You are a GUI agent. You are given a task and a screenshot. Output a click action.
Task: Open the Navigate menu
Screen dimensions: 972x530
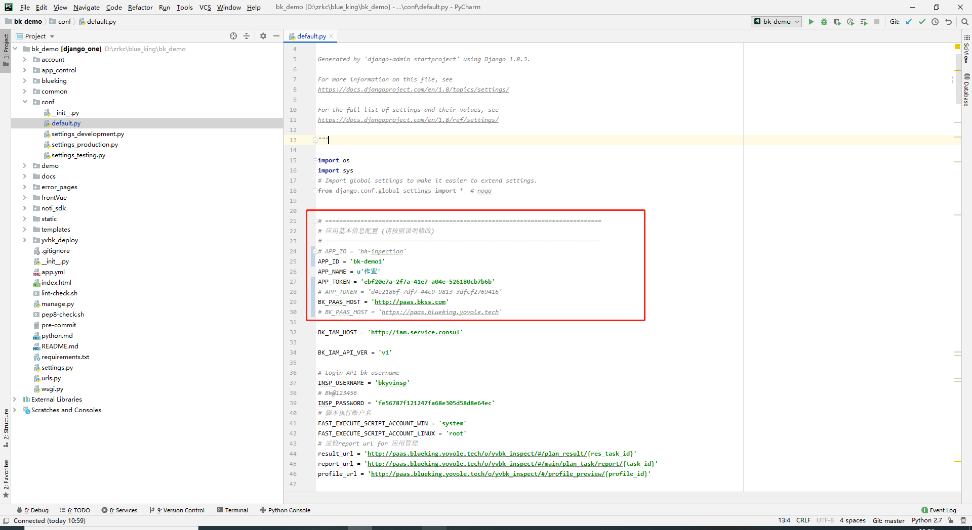point(87,7)
